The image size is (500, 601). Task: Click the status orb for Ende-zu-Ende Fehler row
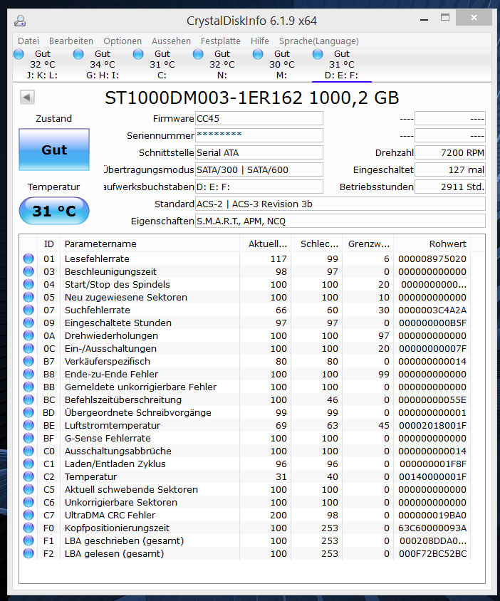(x=28, y=374)
